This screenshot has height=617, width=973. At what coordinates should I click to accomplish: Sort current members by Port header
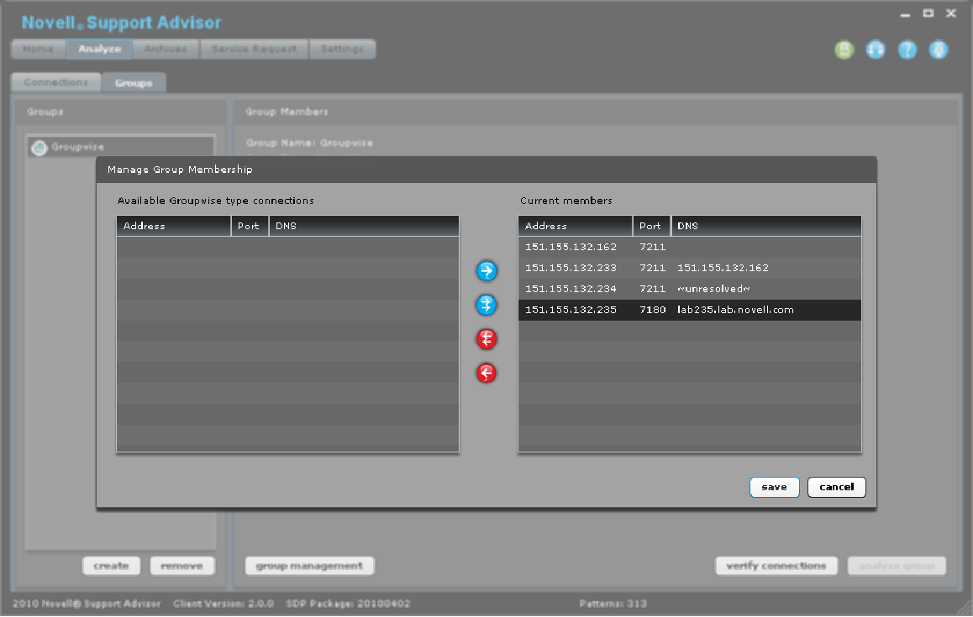651,227
